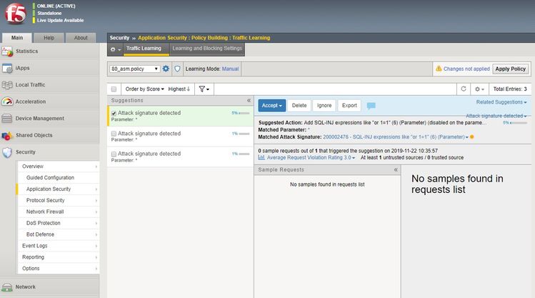Image resolution: width=535 pixels, height=298 pixels.
Task: Open the Order by Score dropdown
Action: click(145, 89)
